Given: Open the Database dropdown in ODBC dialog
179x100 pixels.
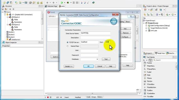Looking at the screenshot, I should (x=97, y=59).
